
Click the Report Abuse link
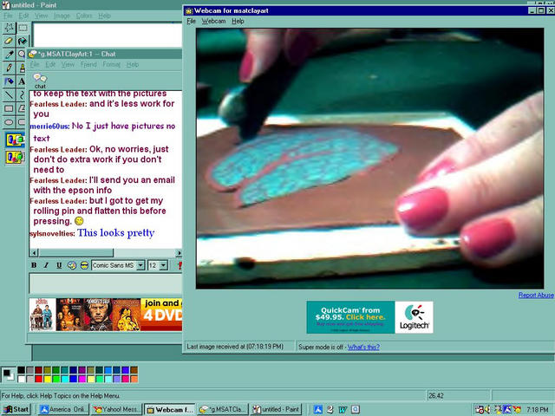(x=536, y=295)
